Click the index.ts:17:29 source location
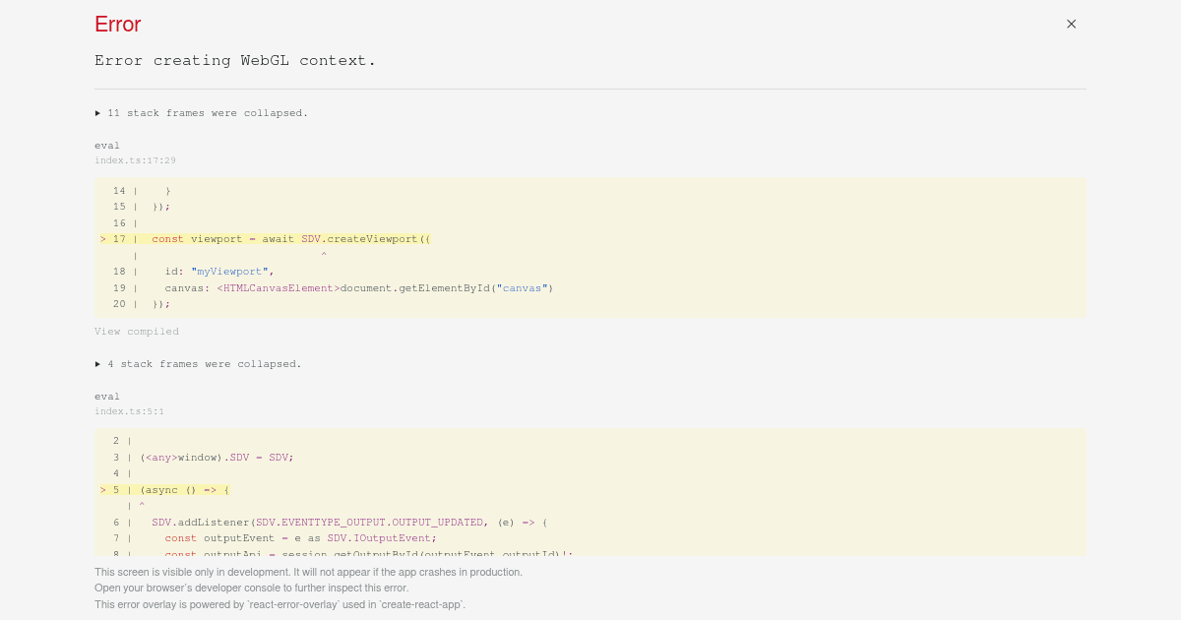Viewport: 1181px width, 620px height. pyautogui.click(x=135, y=160)
